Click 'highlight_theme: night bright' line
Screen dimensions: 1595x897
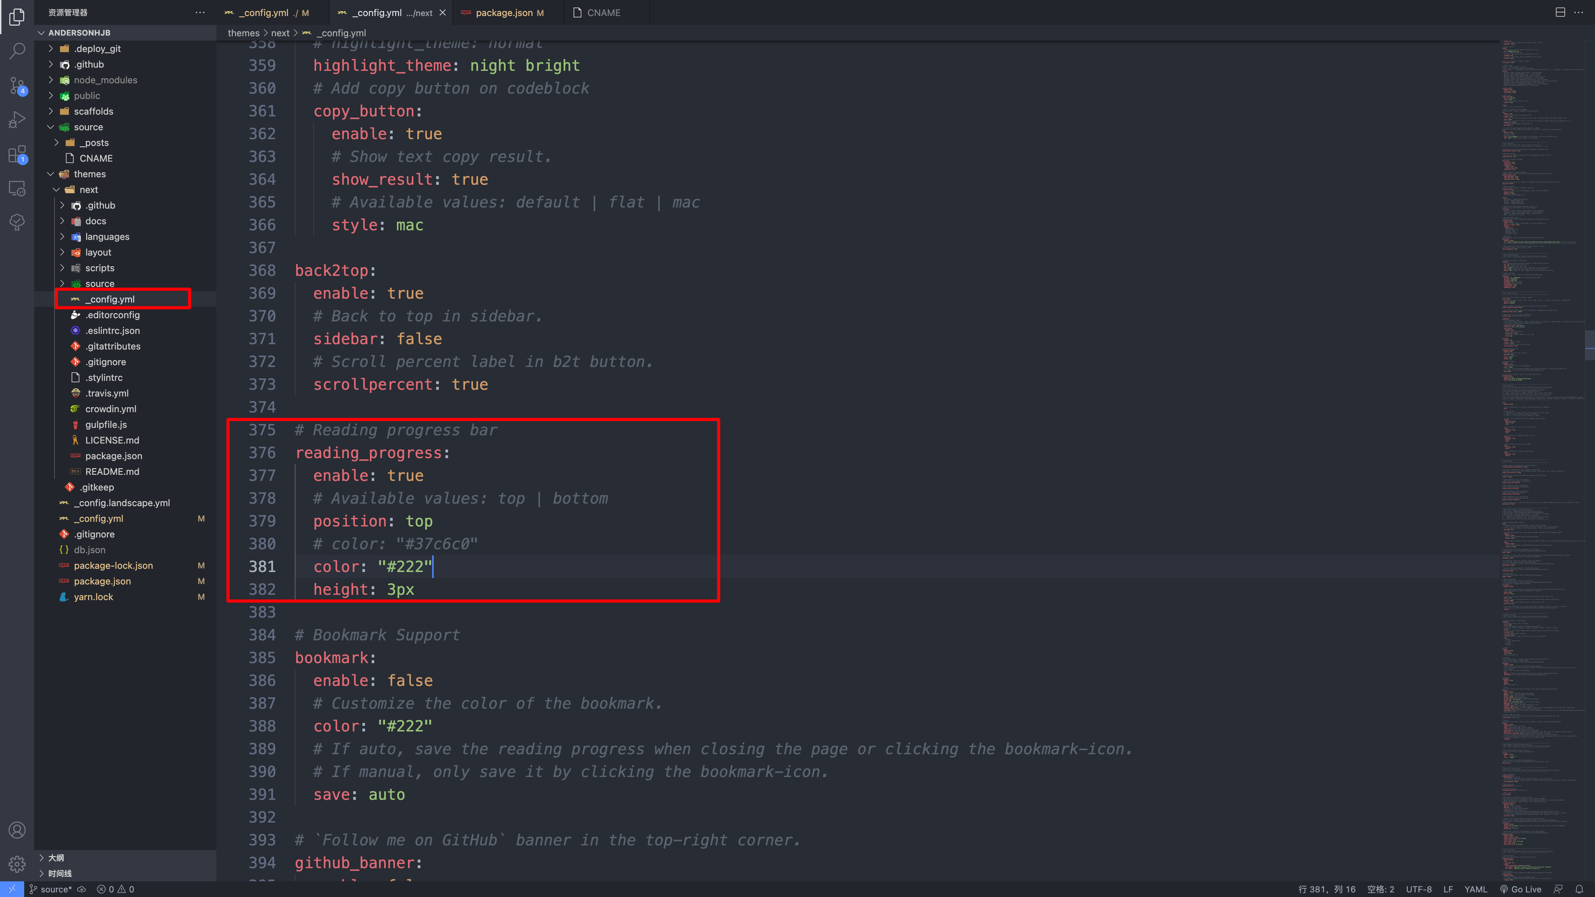point(446,65)
